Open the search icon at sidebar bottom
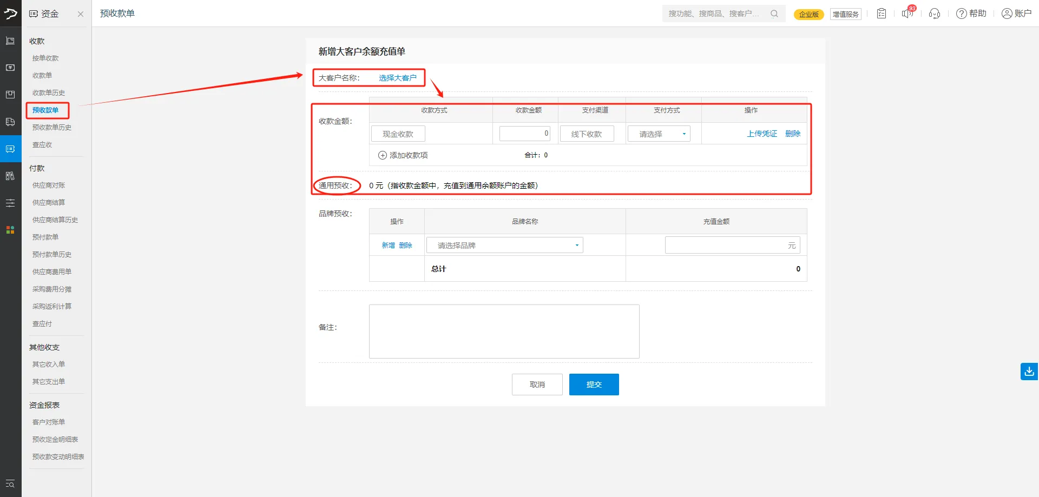The width and height of the screenshot is (1039, 497). (x=10, y=484)
